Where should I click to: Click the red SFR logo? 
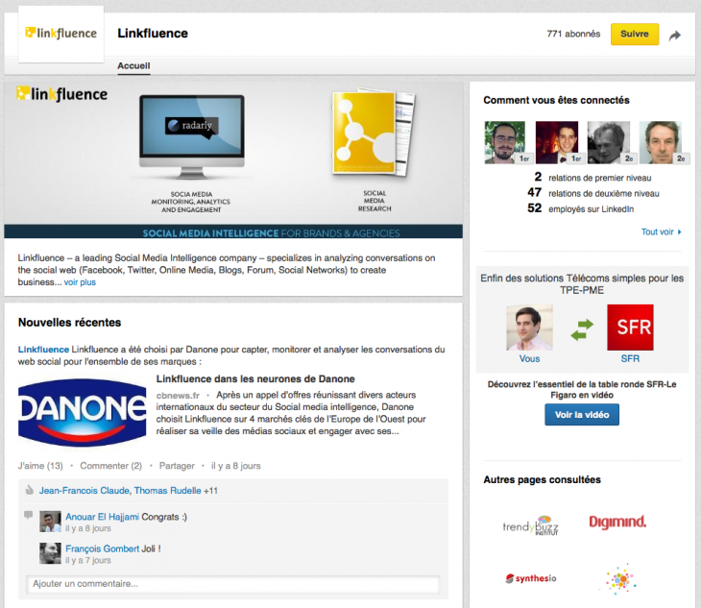coord(630,328)
